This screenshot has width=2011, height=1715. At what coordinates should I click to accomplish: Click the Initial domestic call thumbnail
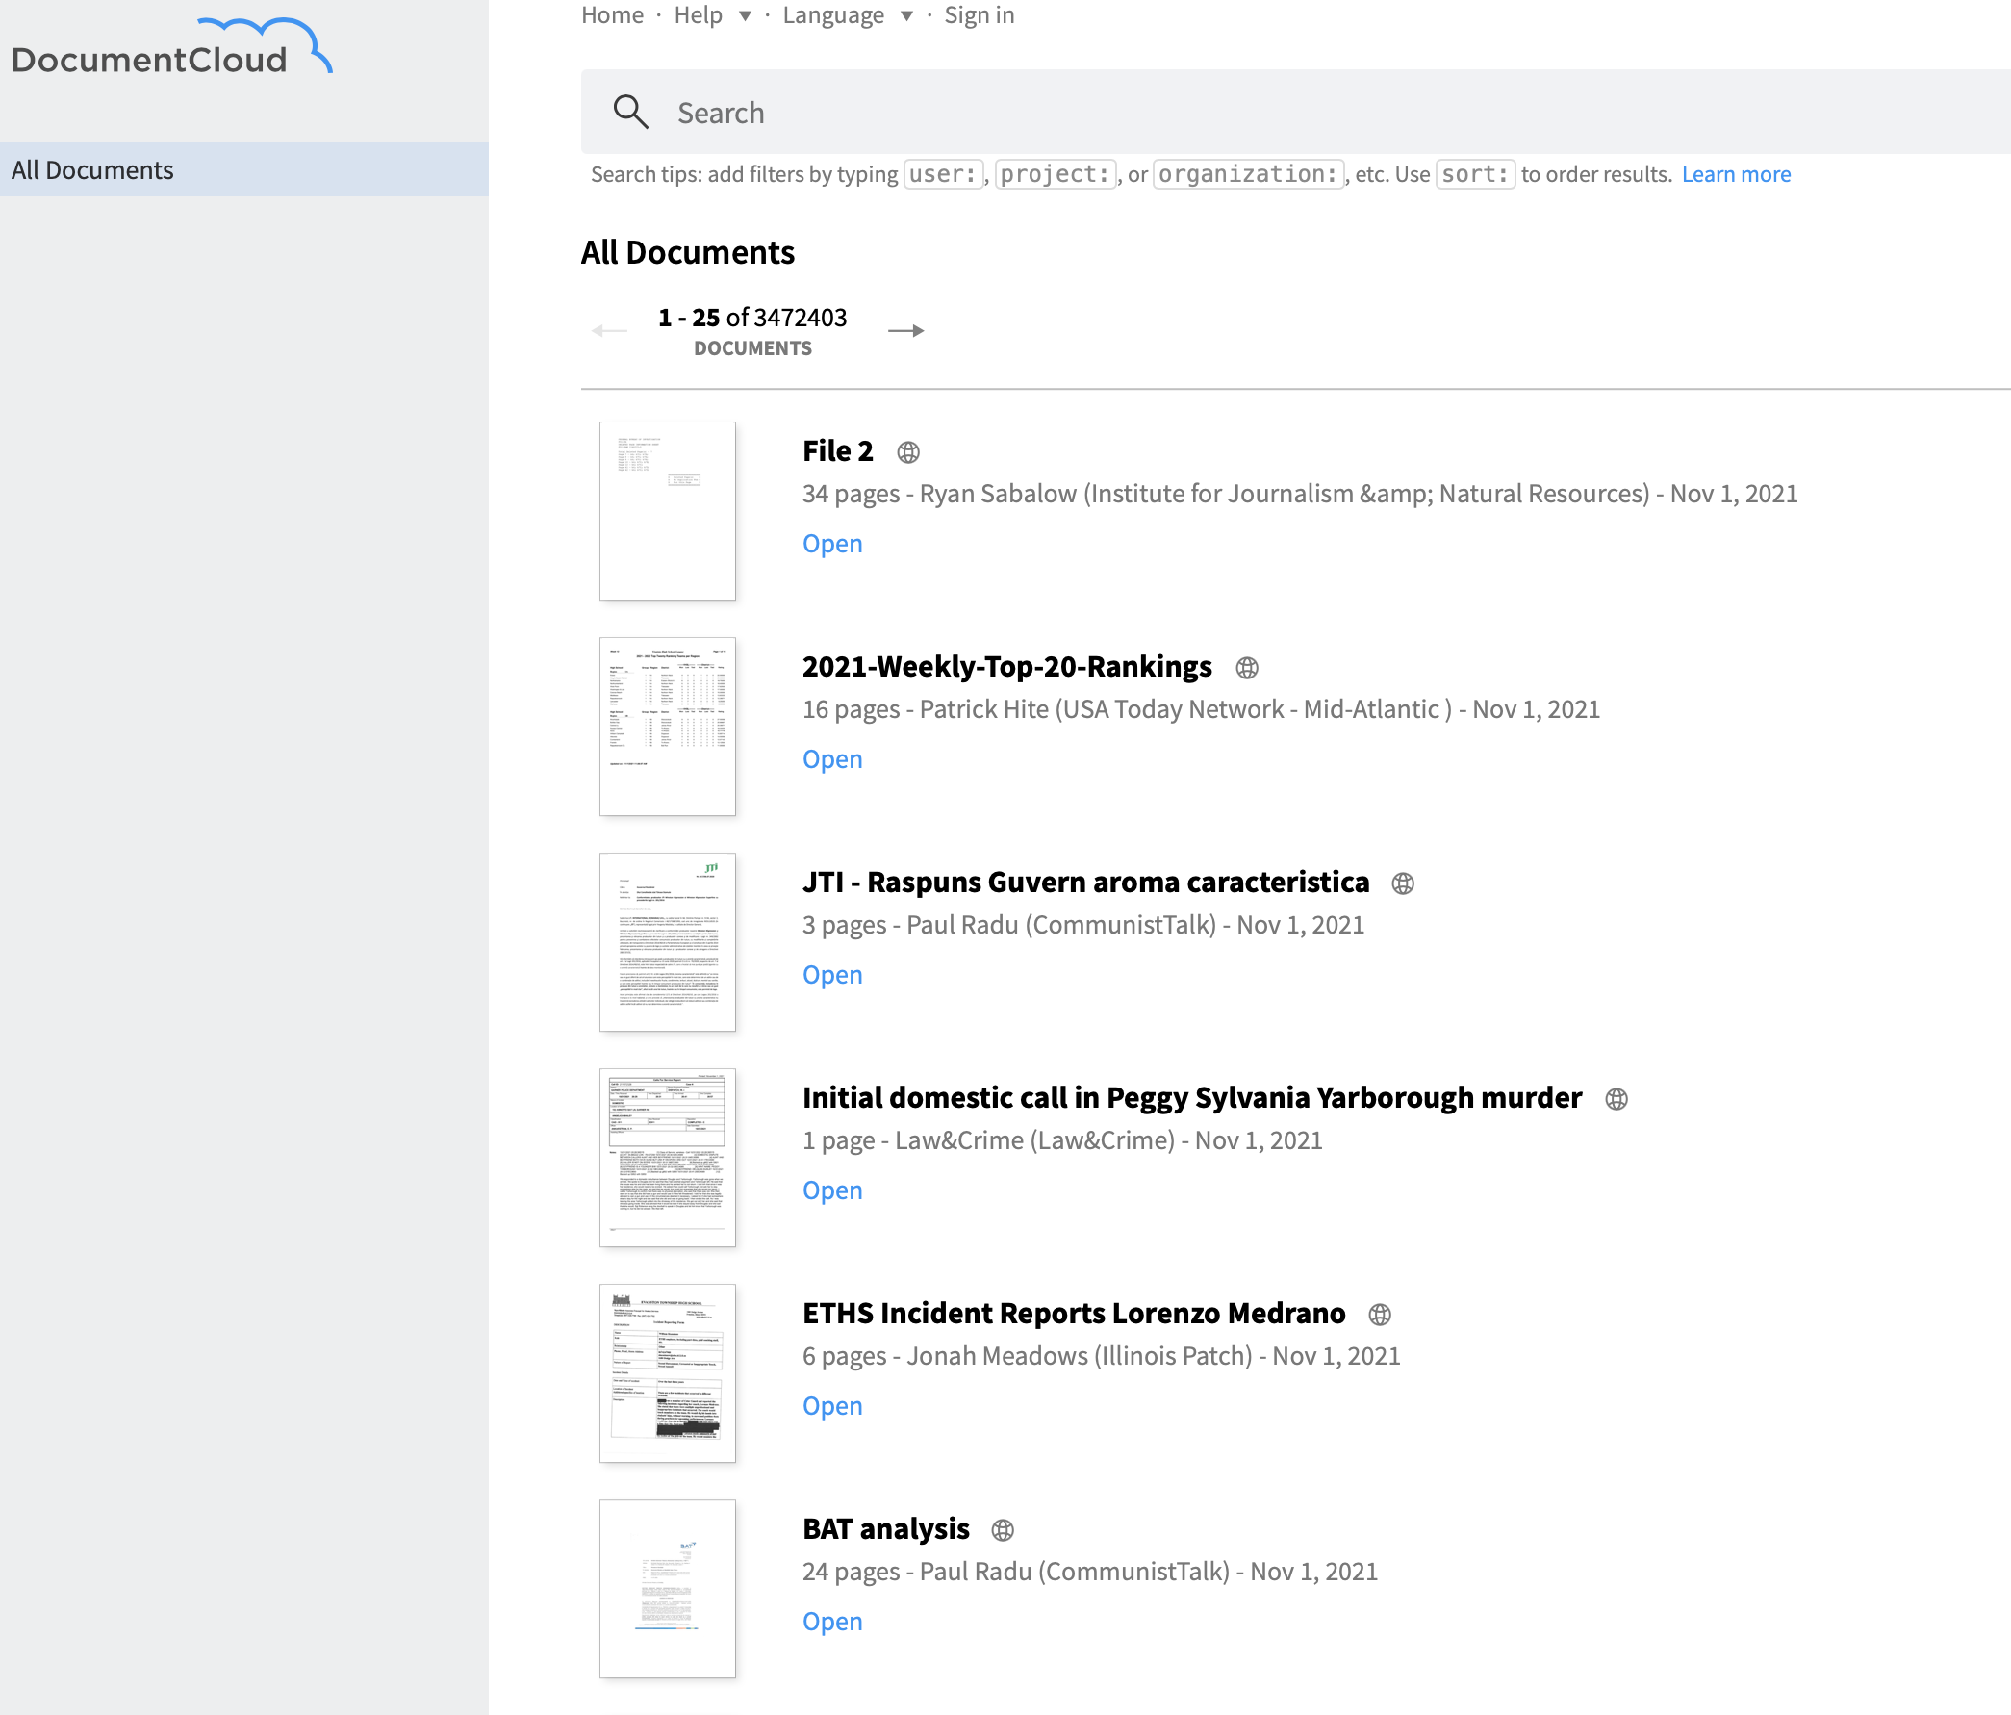coord(668,1157)
